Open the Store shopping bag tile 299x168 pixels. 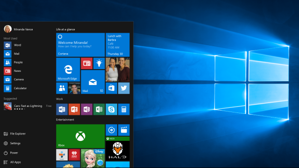pos(111,88)
